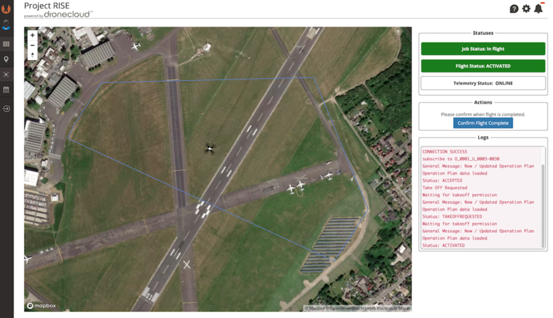The height and width of the screenshot is (318, 553).
Task: Open the calendar icon in sidebar
Action: tap(6, 90)
